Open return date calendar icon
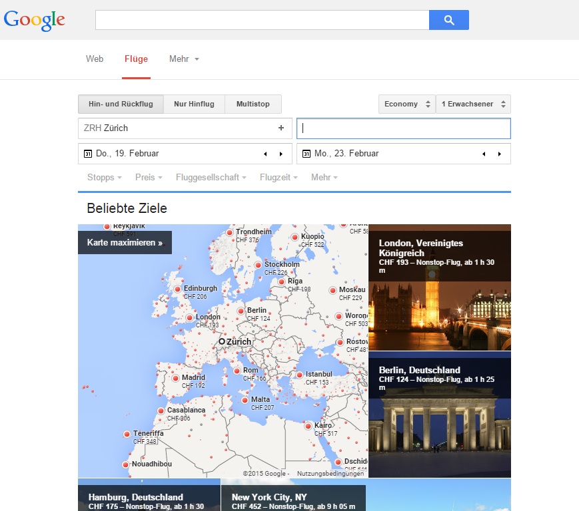The height and width of the screenshot is (511, 579). 306,154
